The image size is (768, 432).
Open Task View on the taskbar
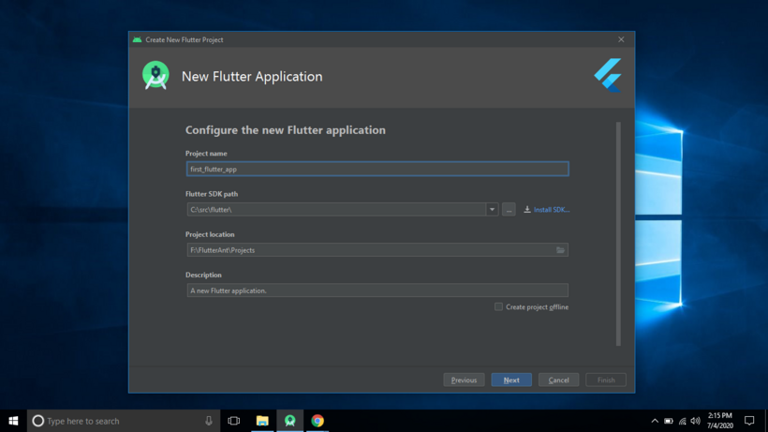(x=234, y=421)
